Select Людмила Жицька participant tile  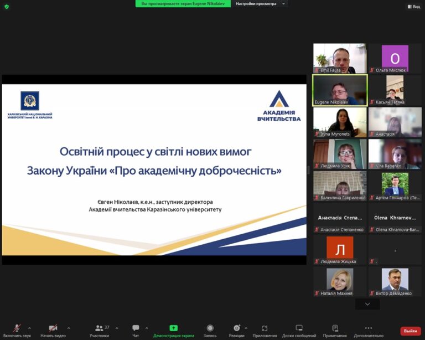(x=340, y=250)
